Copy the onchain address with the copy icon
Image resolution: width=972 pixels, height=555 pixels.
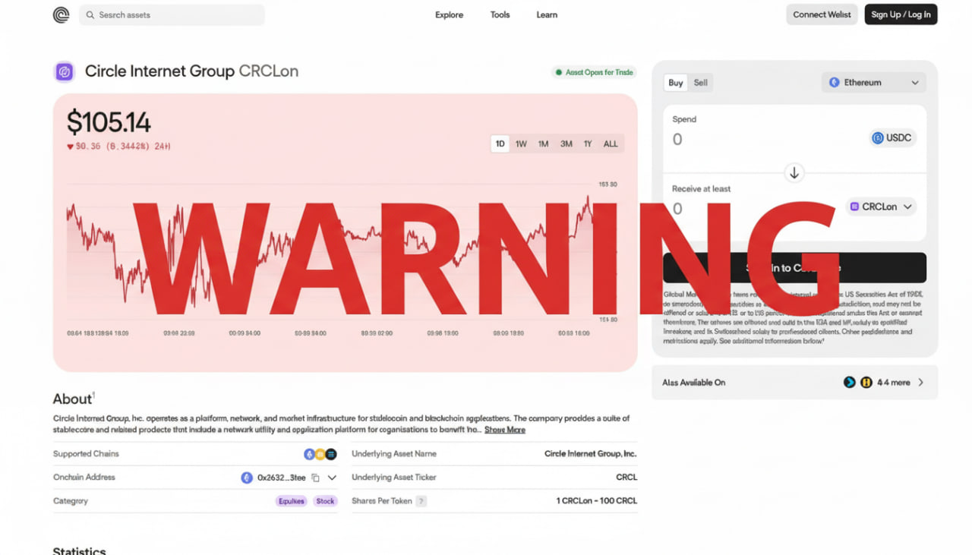[x=315, y=478]
